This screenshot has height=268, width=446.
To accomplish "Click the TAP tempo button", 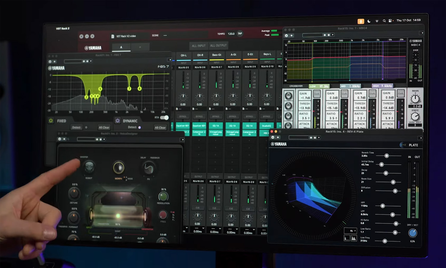I will click(x=240, y=33).
